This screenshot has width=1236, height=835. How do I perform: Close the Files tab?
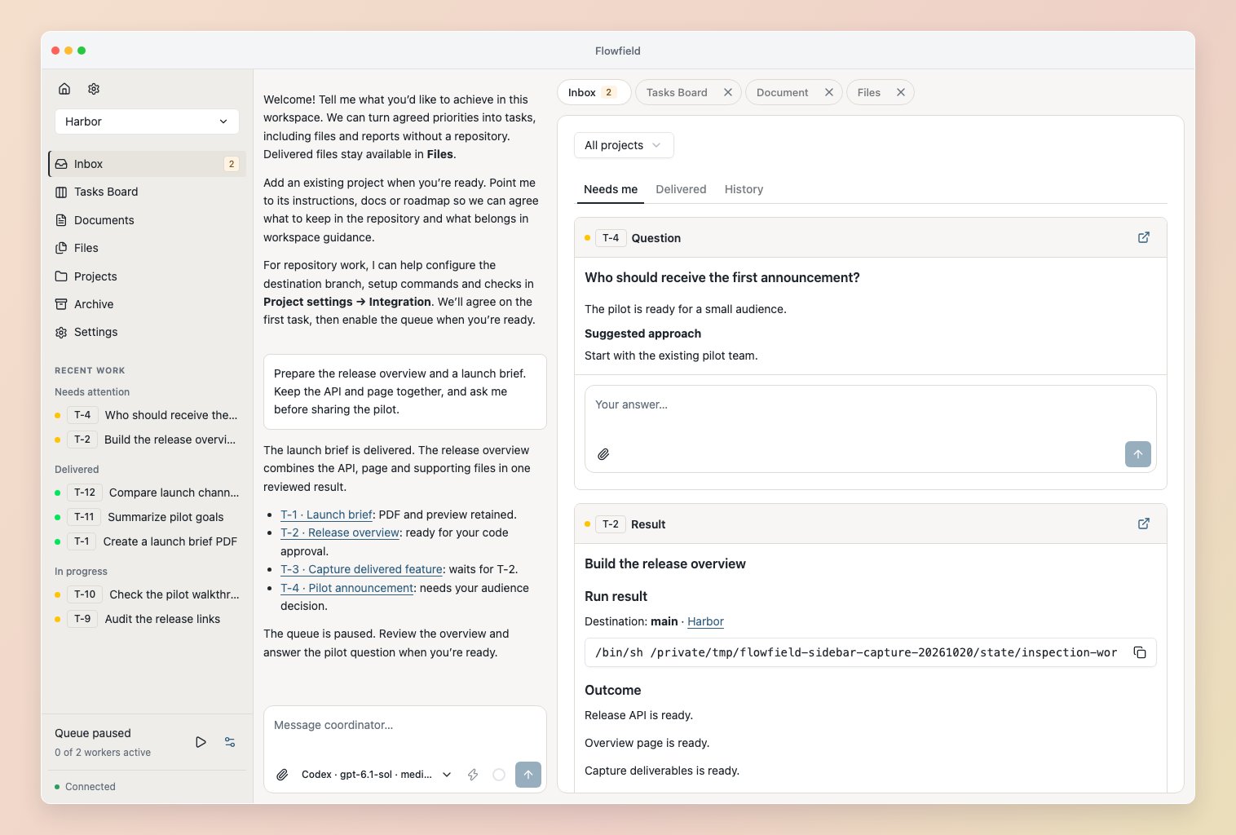click(x=901, y=92)
